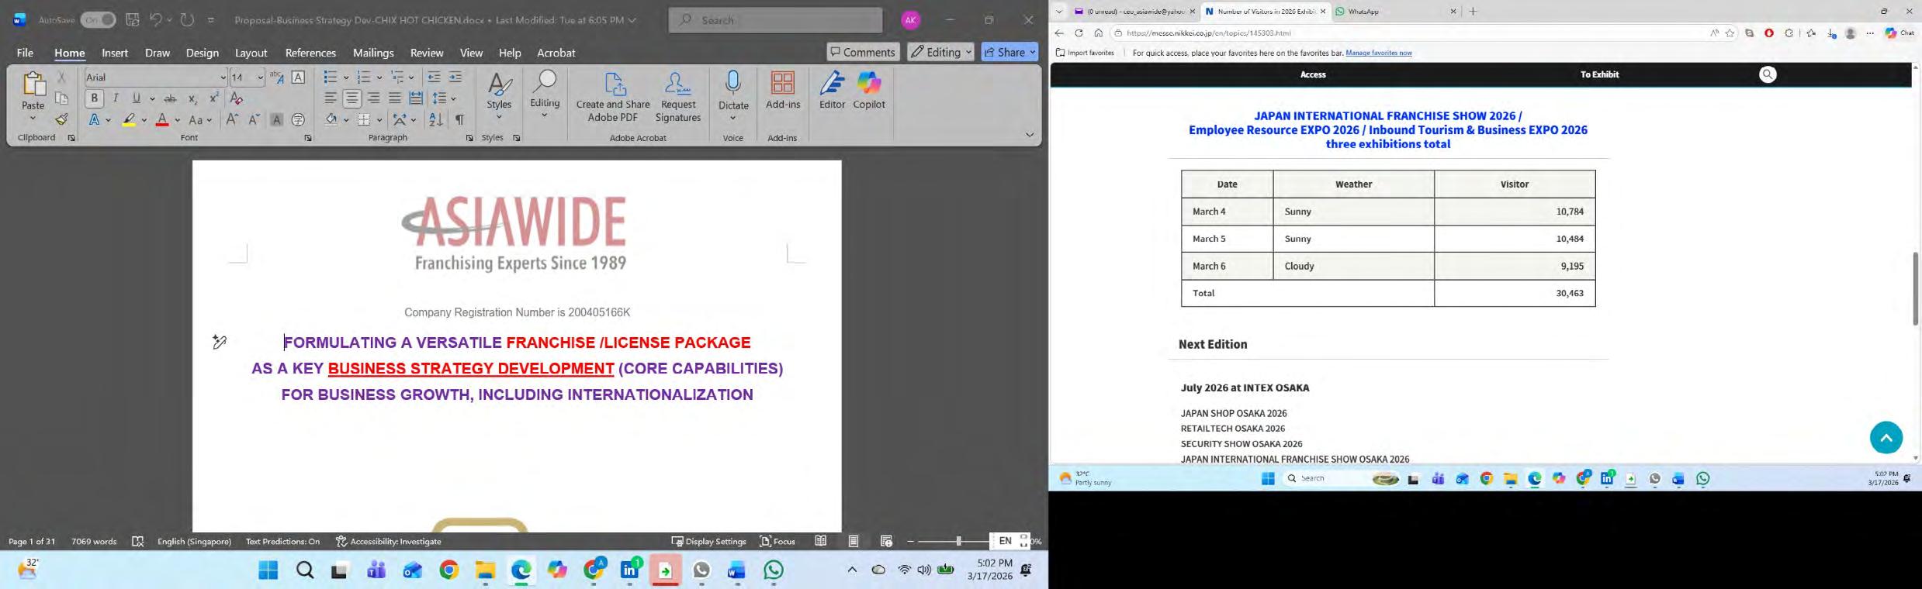Viewport: 1922px width, 589px height.
Task: Expand the font name Arial dropdown
Action: point(223,77)
